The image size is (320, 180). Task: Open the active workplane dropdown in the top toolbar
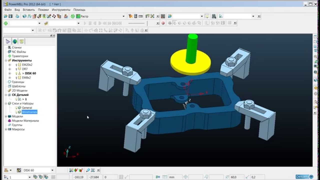[x=253, y=16]
